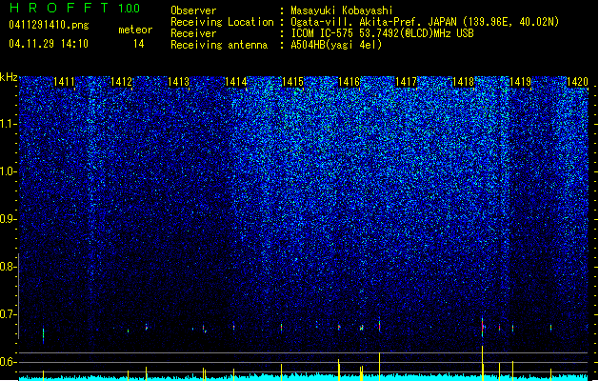The height and width of the screenshot is (381, 599).
Task: Click the 0.8 frequency axis label
Action: 8,267
